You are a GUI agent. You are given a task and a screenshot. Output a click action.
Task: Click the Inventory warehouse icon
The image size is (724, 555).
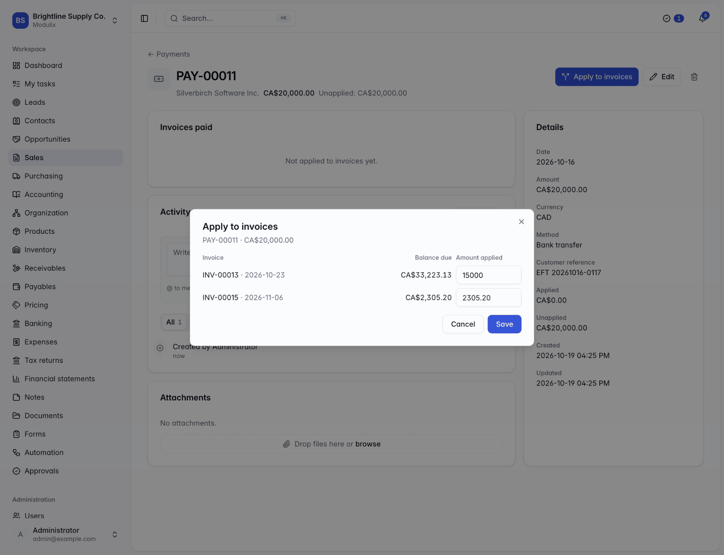tap(16, 250)
